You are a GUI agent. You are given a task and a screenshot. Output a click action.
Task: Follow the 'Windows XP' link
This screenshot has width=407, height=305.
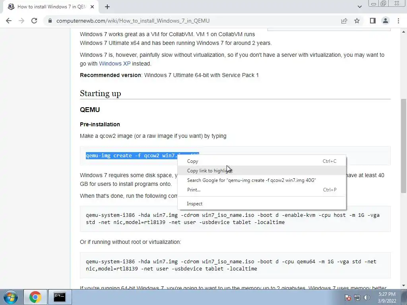[x=115, y=64]
